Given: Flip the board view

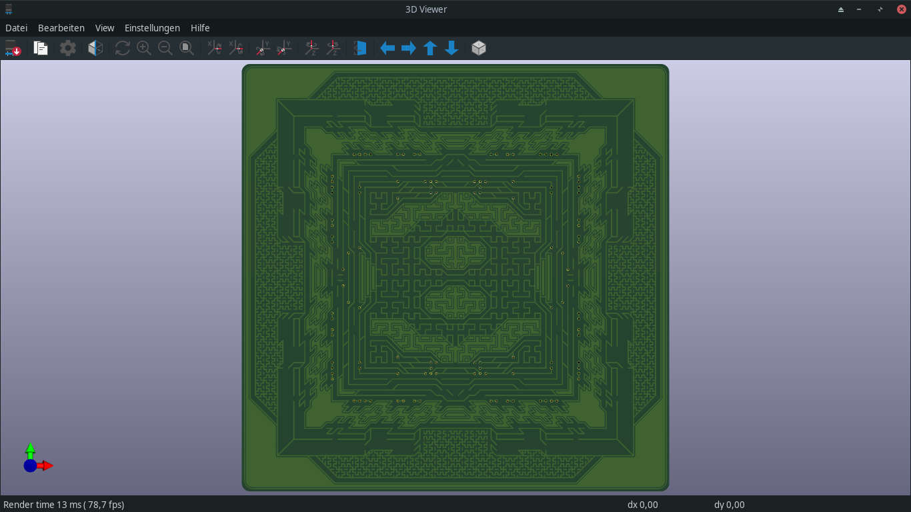Looking at the screenshot, I should coord(360,48).
